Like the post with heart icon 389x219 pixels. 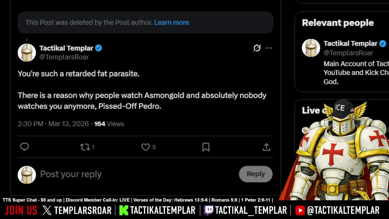[146, 147]
